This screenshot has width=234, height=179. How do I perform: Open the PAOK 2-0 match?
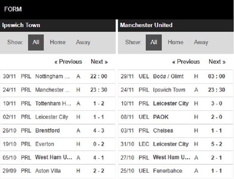coord(175,117)
